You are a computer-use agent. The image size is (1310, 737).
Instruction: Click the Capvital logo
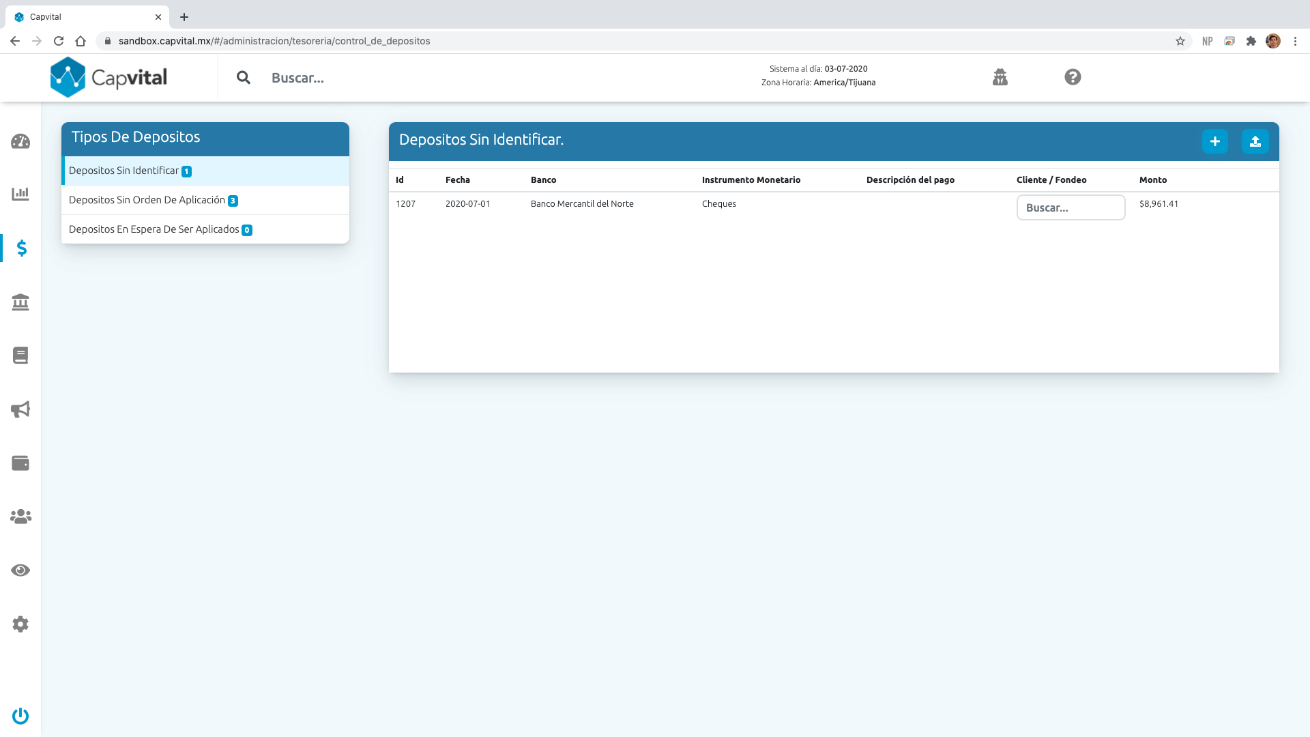click(109, 77)
